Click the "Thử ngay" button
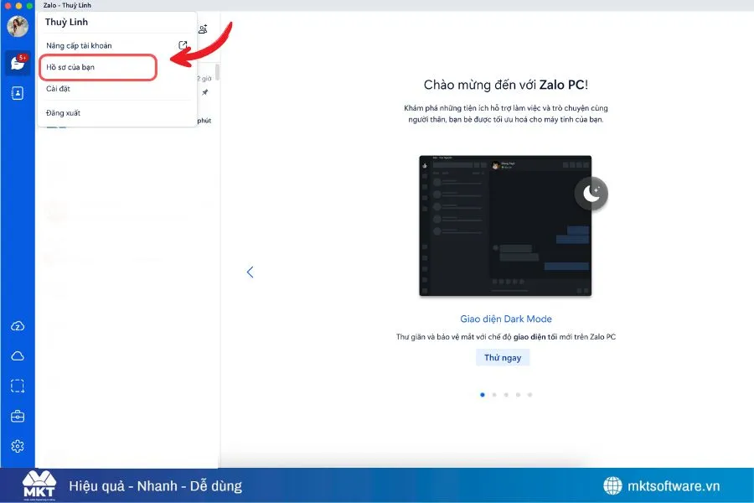Viewport: 754px width, 503px height. point(503,357)
